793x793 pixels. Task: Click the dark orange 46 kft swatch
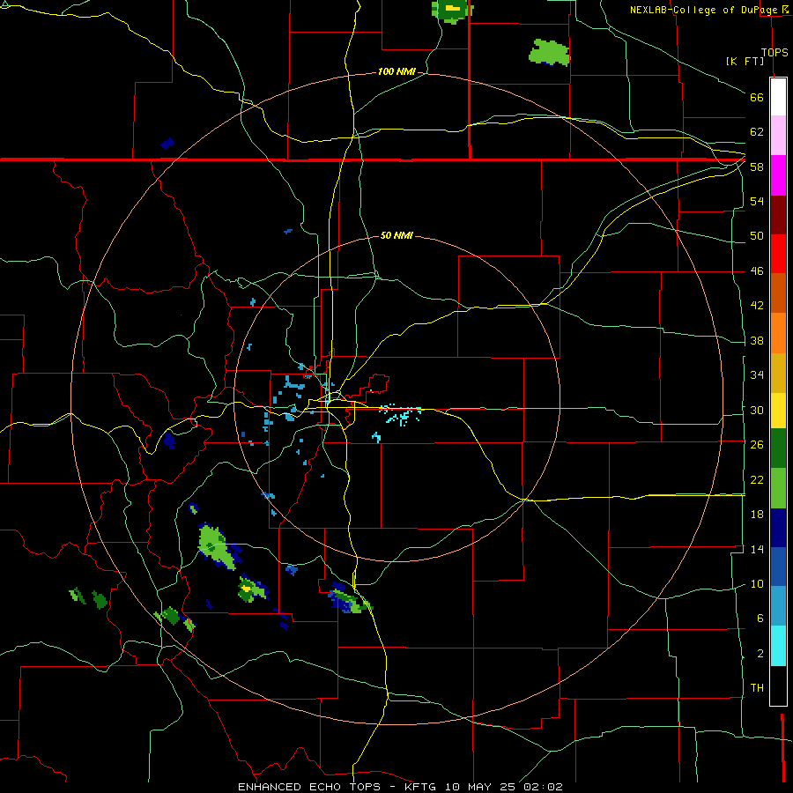(778, 293)
